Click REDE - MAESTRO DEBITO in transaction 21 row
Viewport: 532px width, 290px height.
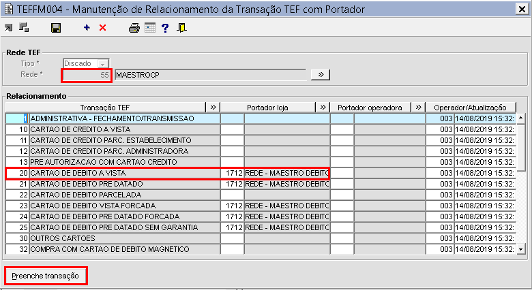287,184
